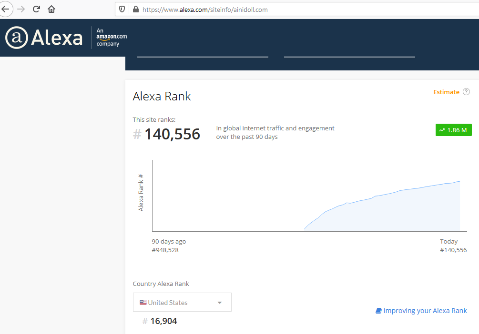
Task: Click the 'Today' chart label
Action: pos(448,241)
